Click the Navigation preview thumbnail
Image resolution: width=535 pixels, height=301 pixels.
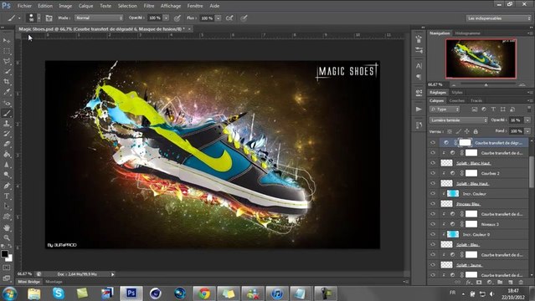coord(481,59)
